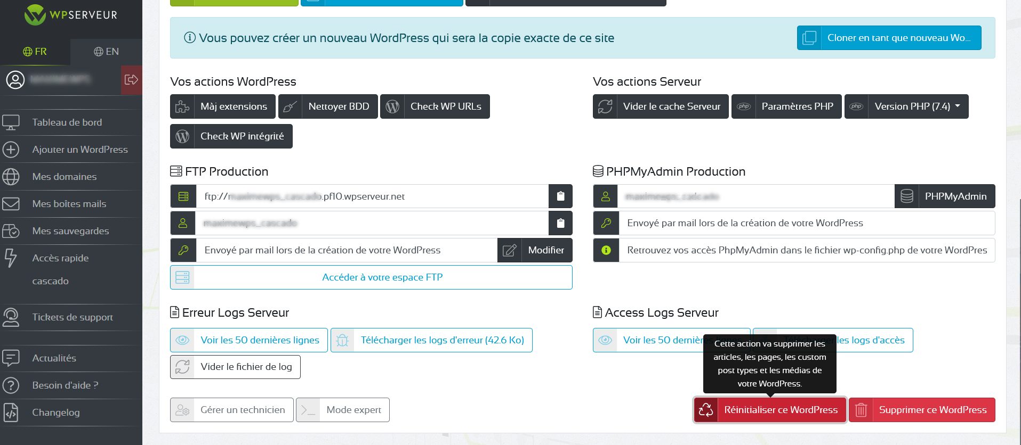Click the WPServeur logo
Screen dimensions: 1021x445
click(71, 15)
